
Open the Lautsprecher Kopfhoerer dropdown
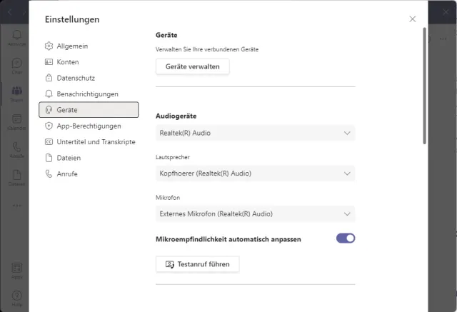pos(255,173)
